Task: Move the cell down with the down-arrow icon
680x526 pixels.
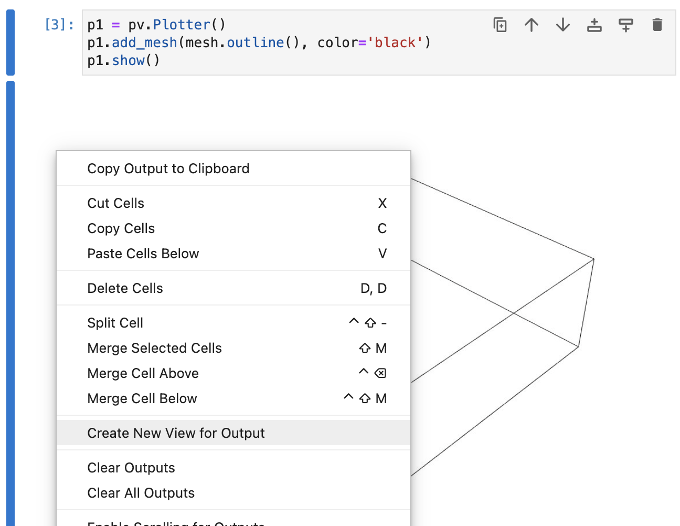Action: tap(562, 25)
